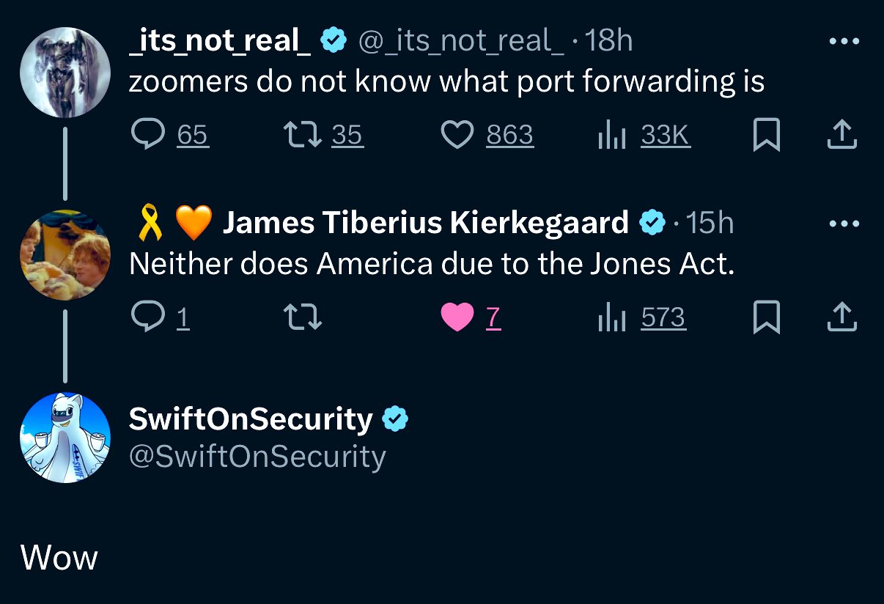Bookmark the James Tiberius Kierkegaard tweet
884x604 pixels.
[x=767, y=318]
